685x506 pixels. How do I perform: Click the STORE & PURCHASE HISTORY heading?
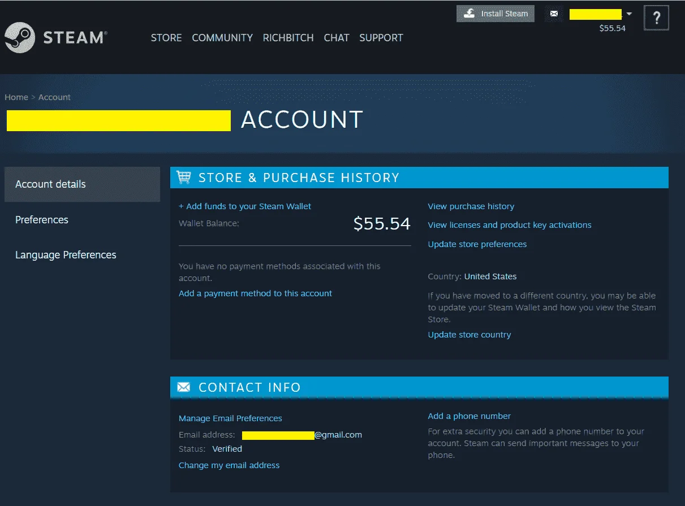click(x=299, y=178)
